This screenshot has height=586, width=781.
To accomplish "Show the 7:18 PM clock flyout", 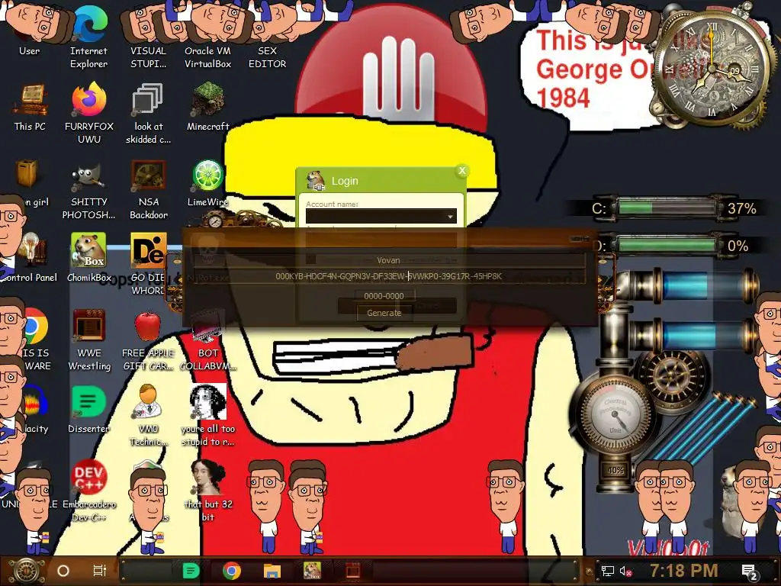I will [683, 571].
